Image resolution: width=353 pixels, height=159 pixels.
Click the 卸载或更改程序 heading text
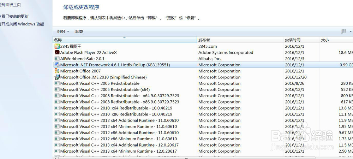click(x=81, y=7)
